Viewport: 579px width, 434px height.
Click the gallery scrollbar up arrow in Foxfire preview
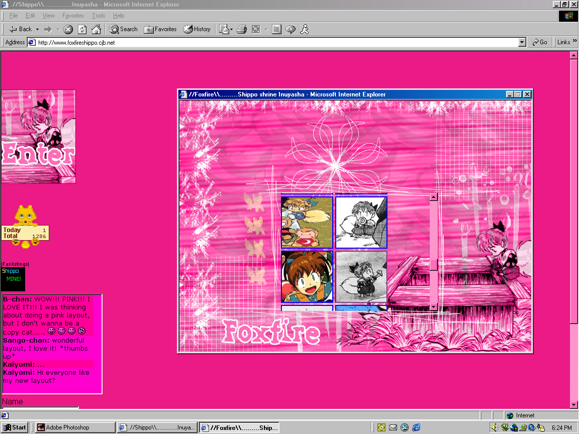click(x=434, y=197)
